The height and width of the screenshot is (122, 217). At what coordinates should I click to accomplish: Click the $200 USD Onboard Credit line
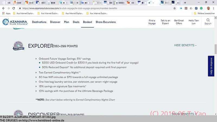point(90,63)
